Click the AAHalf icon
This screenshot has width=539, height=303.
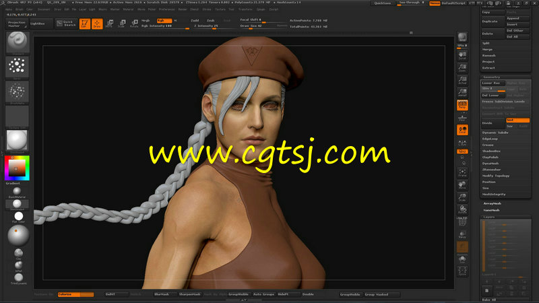462,93
